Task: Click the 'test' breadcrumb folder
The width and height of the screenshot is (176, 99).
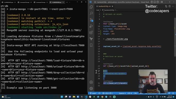Action: [98, 10]
